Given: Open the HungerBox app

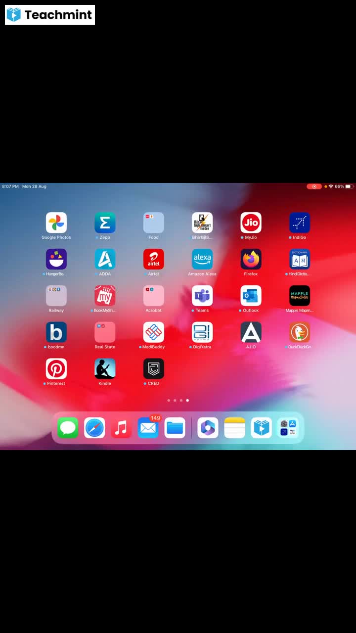Looking at the screenshot, I should tap(56, 259).
